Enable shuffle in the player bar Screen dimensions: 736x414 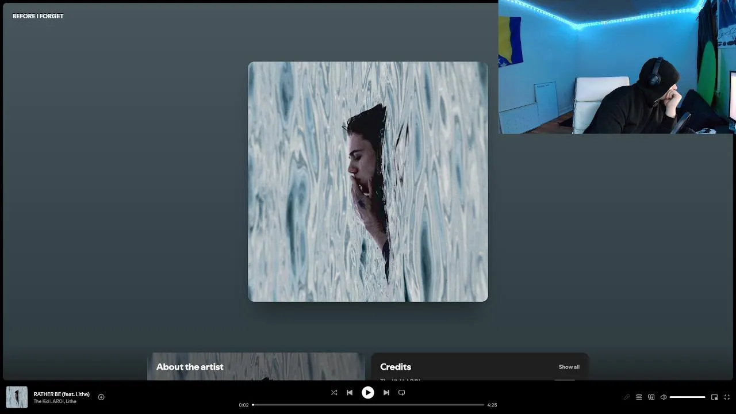[334, 393]
